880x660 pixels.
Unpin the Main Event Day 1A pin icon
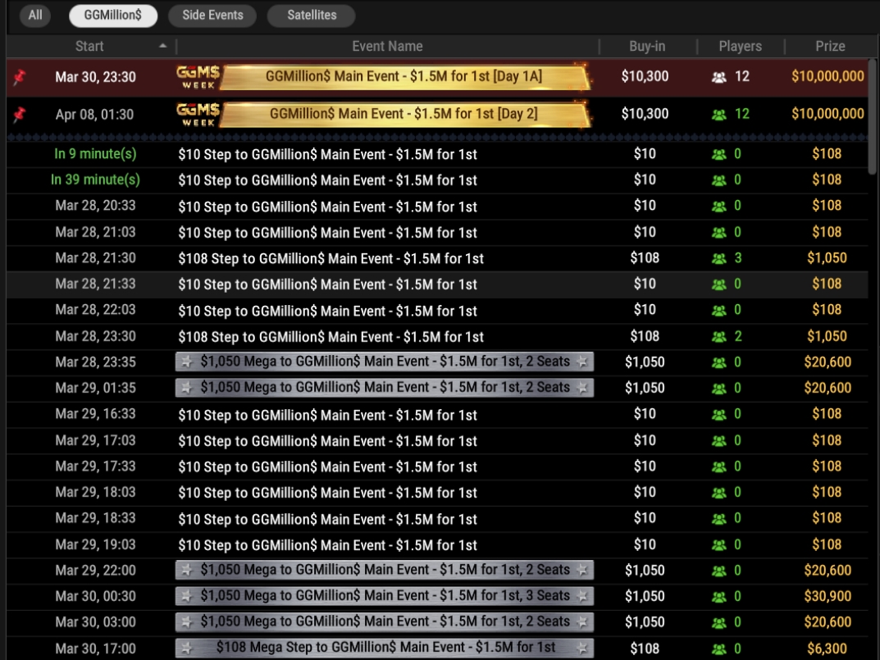(20, 77)
